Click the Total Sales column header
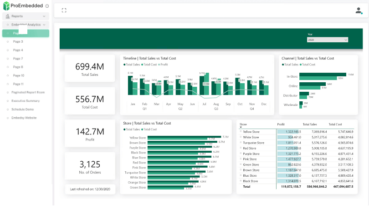The image size is (369, 214). click(x=310, y=124)
